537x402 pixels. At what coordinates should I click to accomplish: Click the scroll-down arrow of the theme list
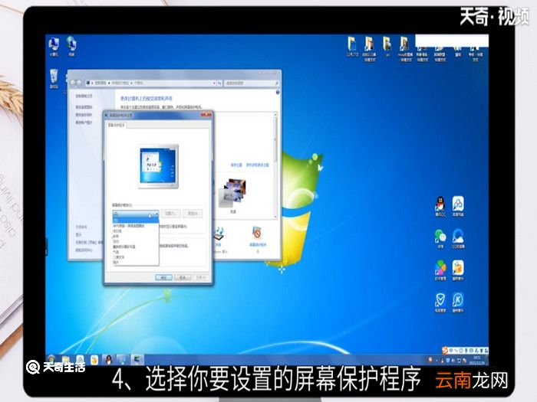(x=275, y=217)
